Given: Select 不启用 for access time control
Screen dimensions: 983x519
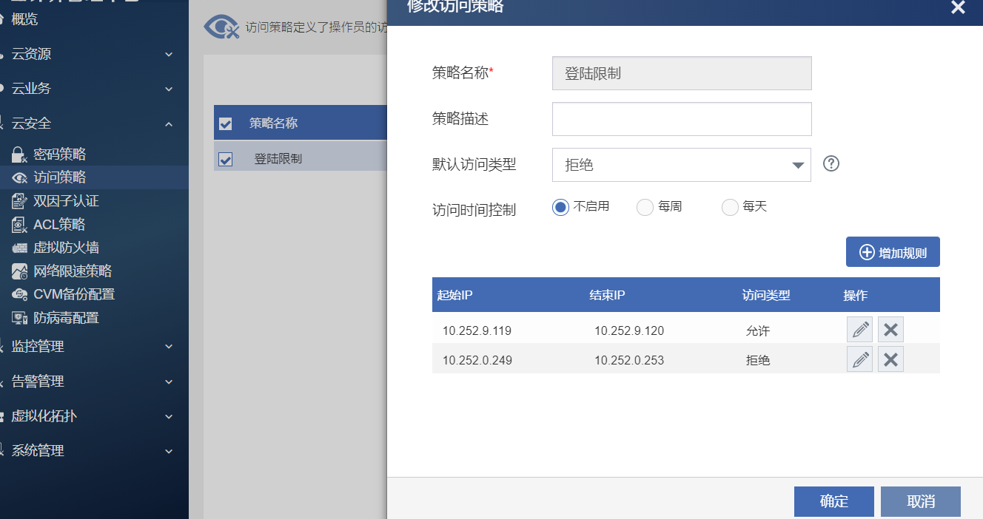Looking at the screenshot, I should tap(560, 207).
